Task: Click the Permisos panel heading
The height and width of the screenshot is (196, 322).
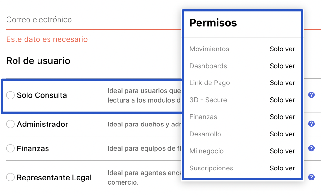Action: pyautogui.click(x=213, y=23)
